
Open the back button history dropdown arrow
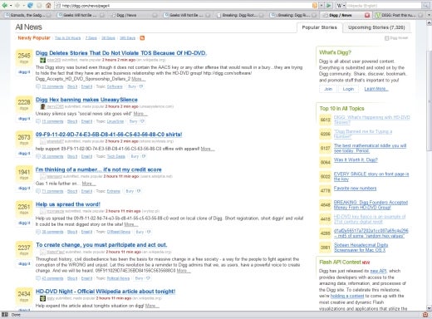(x=11, y=5)
